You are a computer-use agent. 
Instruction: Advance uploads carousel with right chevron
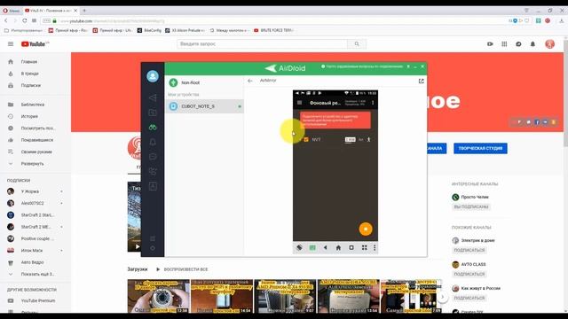pos(442,297)
